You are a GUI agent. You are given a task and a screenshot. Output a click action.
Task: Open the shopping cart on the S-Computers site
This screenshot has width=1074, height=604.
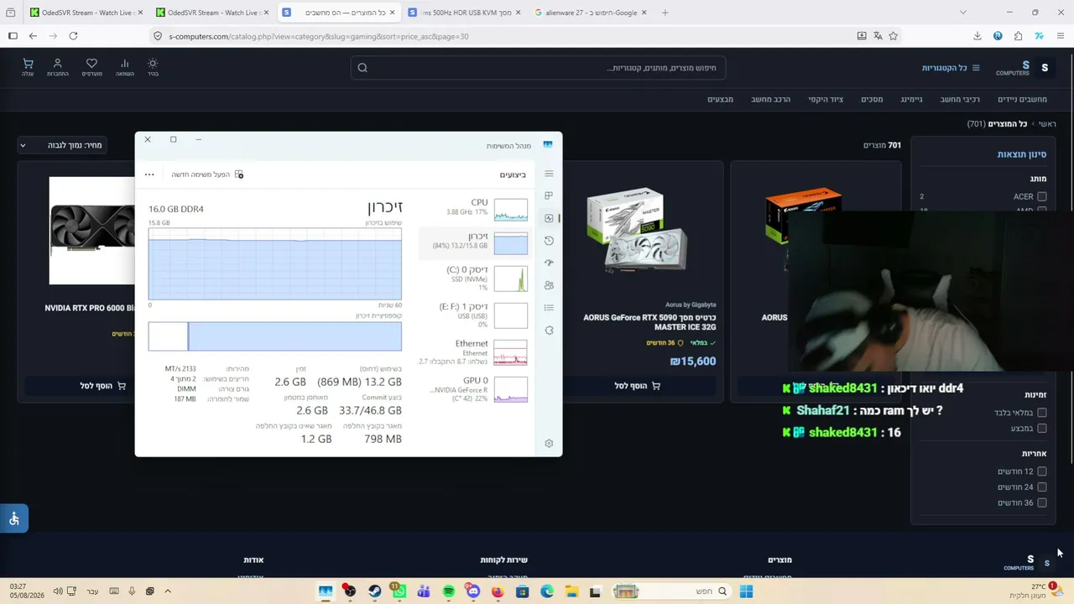pos(28,67)
